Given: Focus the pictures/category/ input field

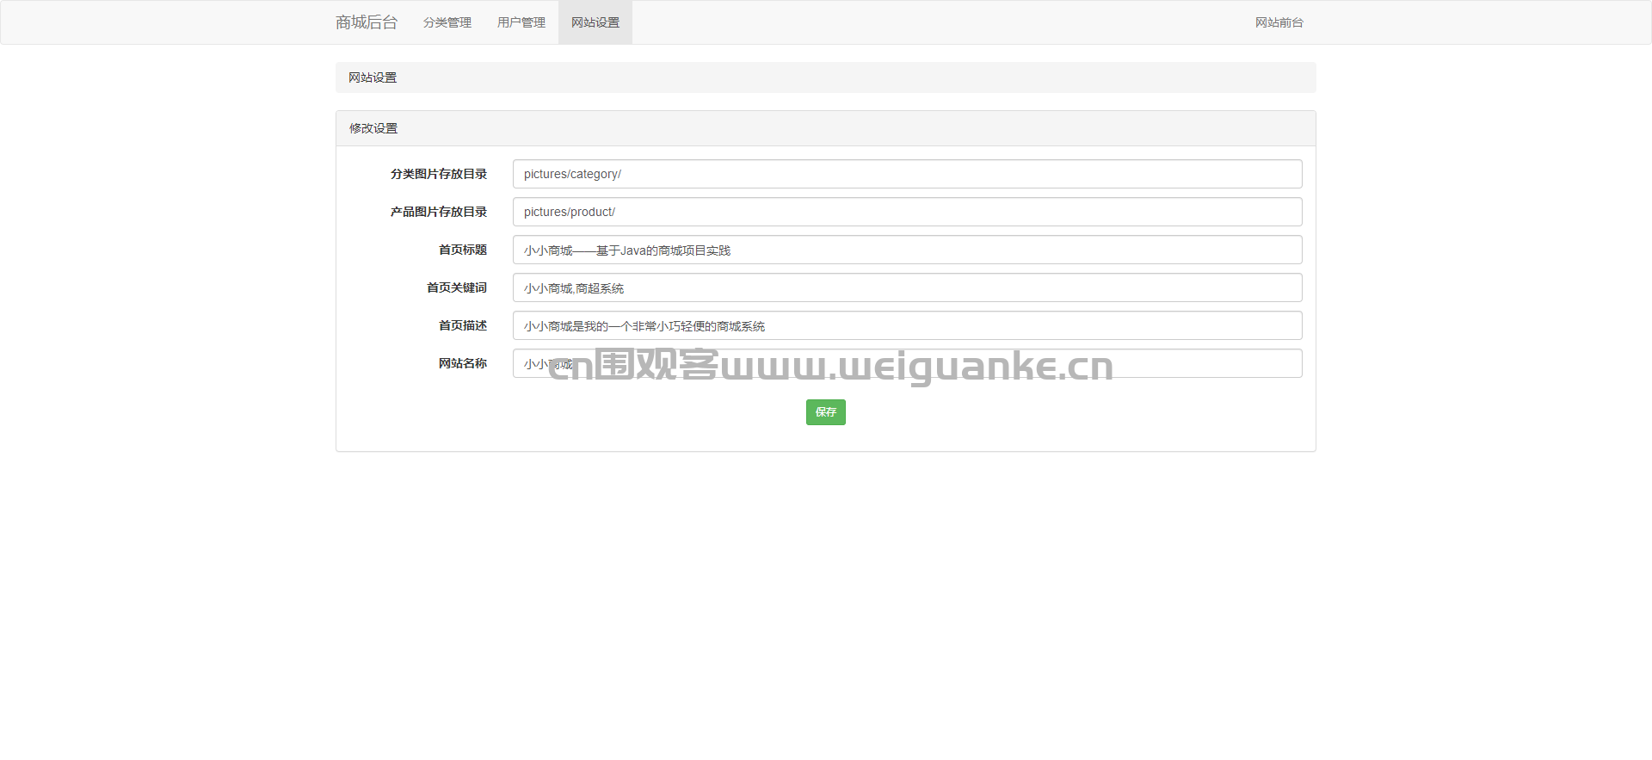Looking at the screenshot, I should point(907,174).
